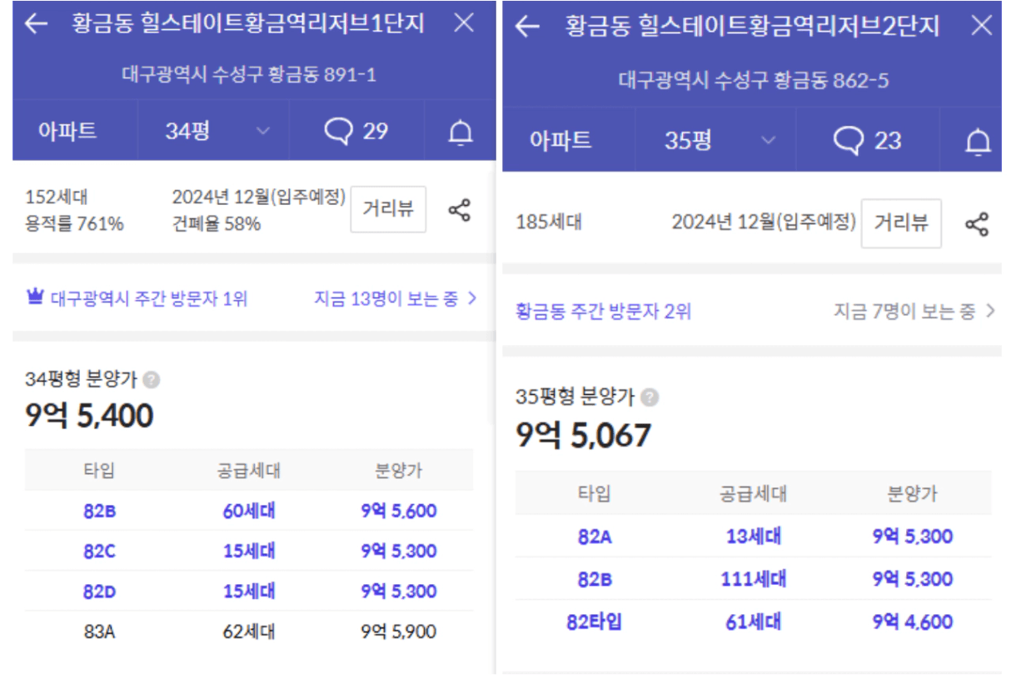Screen dimensions: 1016x679
Task: Select type 83A row
Action: 248,632
